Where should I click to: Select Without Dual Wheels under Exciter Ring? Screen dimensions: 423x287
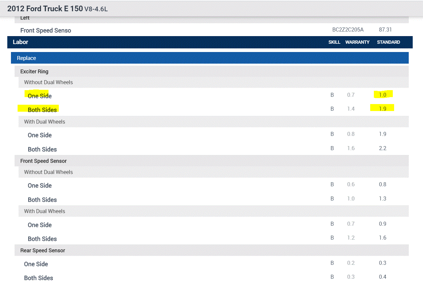[48, 82]
